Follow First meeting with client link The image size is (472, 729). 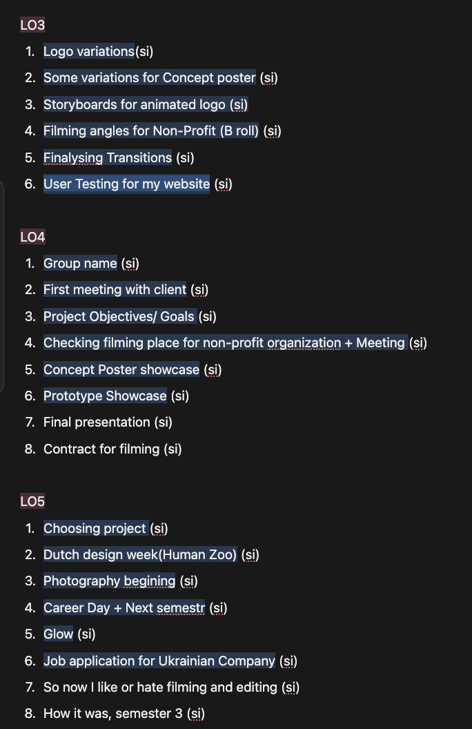(x=115, y=290)
